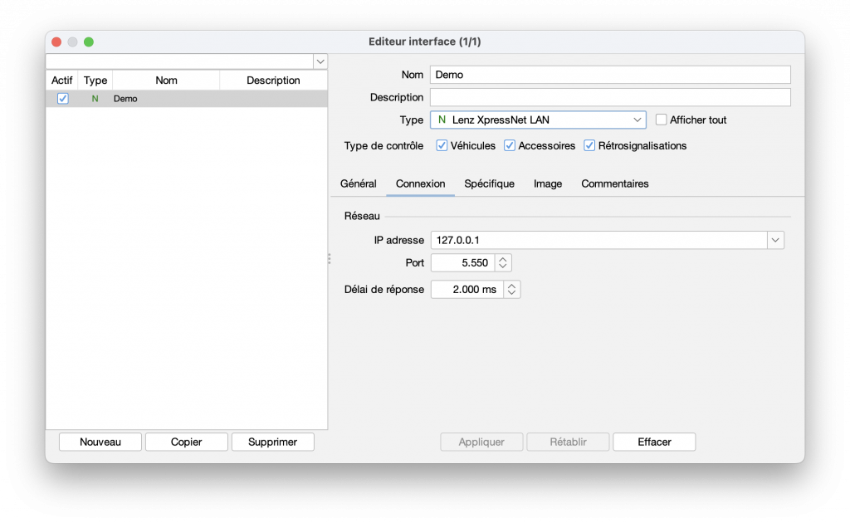Screen dimensions: 850x523
Task: Uncheck the Actif checkbox for Demo
Action: coord(63,99)
